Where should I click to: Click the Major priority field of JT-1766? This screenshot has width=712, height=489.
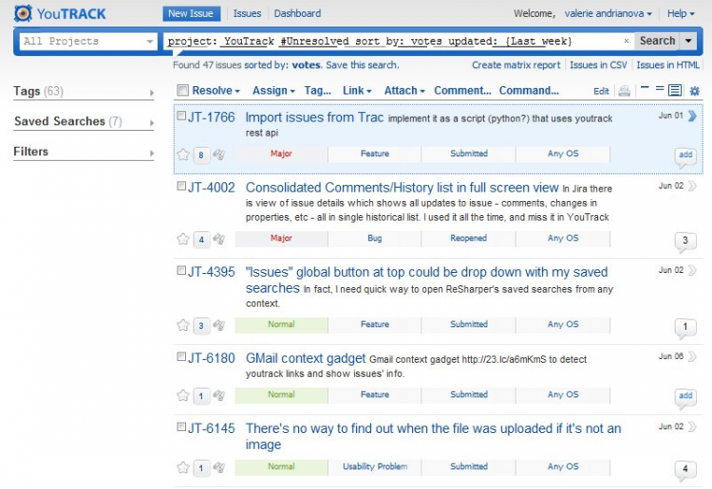281,154
